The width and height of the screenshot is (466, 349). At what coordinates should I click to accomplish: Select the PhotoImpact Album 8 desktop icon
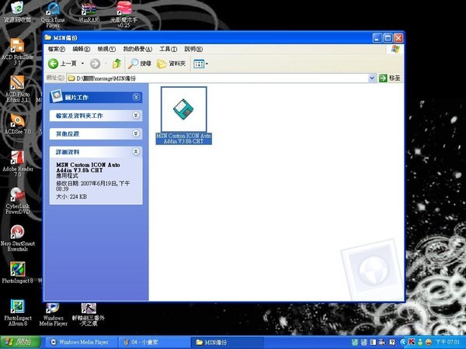click(18, 313)
